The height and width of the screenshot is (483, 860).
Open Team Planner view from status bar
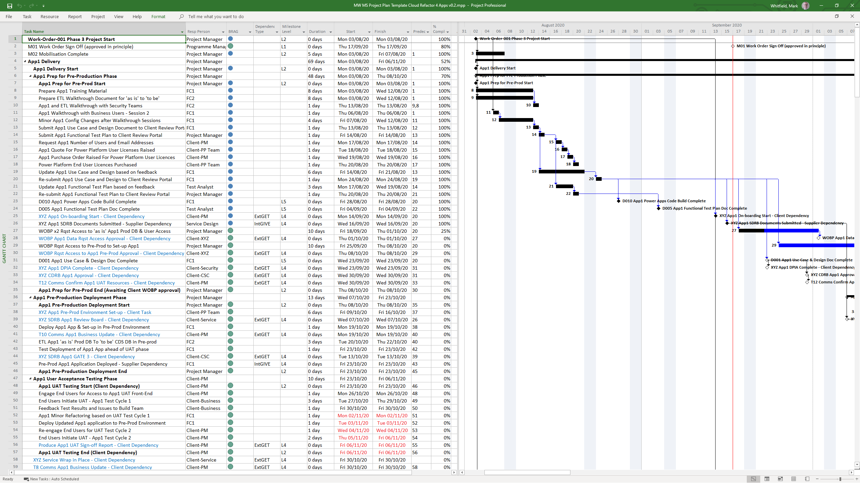780,479
